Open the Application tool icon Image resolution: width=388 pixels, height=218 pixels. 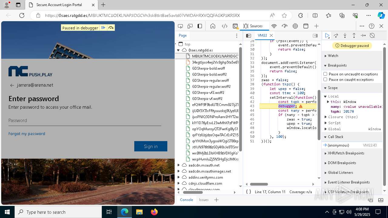[306, 26]
